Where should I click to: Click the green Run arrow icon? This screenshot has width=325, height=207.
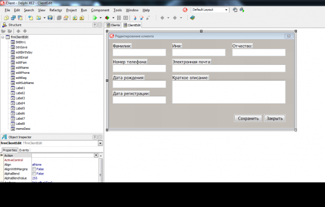coord(95,18)
